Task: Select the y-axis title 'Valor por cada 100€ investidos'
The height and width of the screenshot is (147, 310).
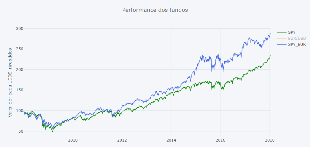Action: (x=10, y=82)
